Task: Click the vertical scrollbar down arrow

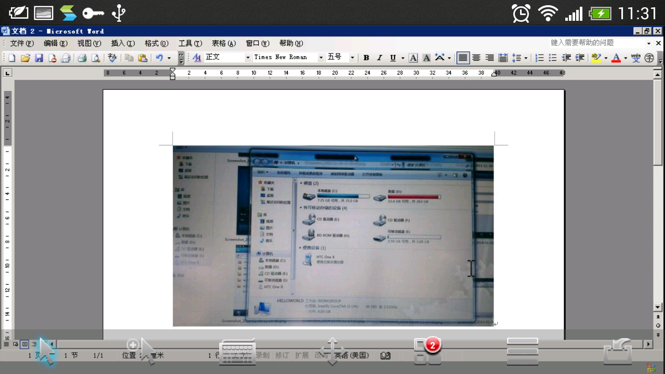Action: coord(658,308)
